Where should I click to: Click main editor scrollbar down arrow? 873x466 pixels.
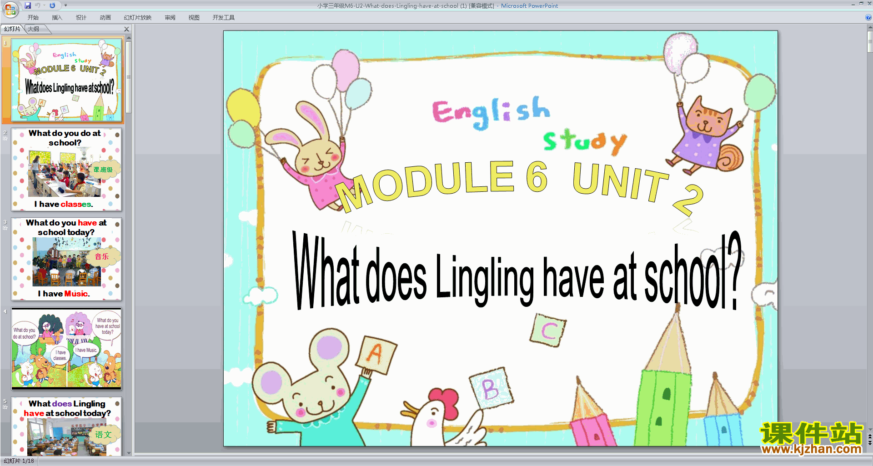tap(870, 429)
